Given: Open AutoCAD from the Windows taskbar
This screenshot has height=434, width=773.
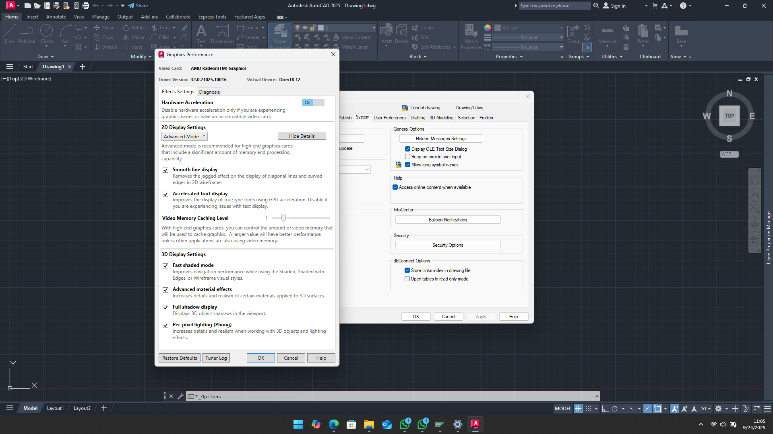Looking at the screenshot, I should coord(475,424).
